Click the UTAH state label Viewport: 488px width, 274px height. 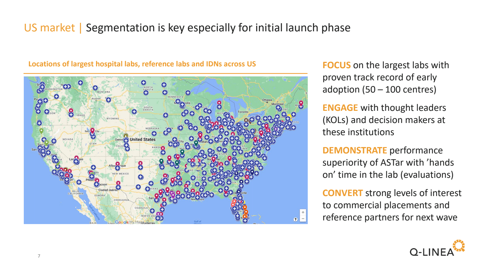point(93,143)
